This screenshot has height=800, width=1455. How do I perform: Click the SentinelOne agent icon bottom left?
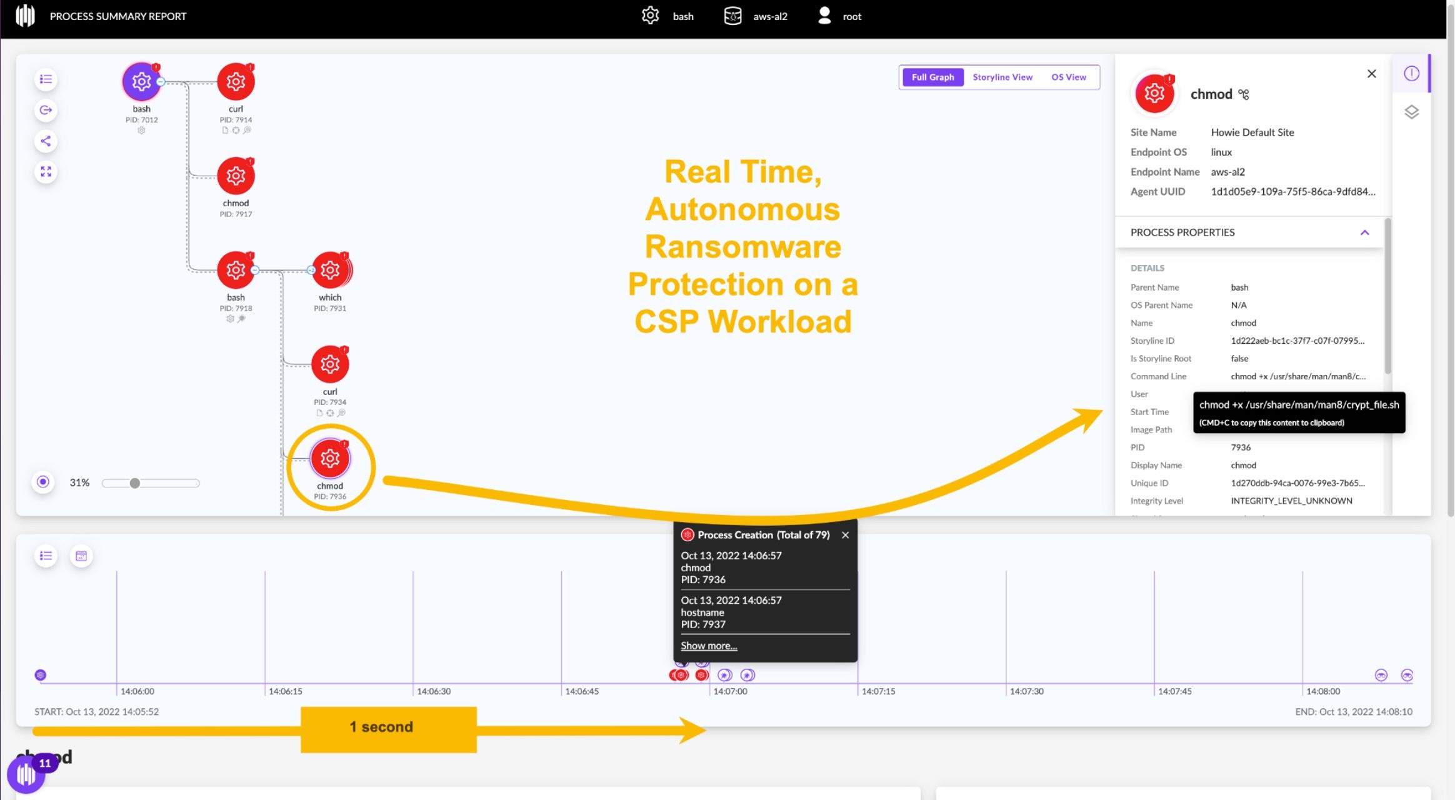pyautogui.click(x=27, y=774)
